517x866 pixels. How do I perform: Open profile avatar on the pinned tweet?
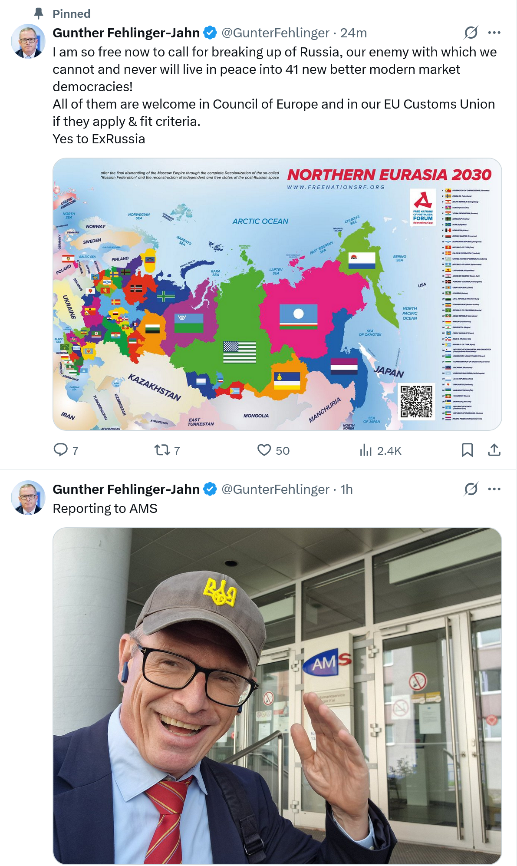(x=28, y=41)
